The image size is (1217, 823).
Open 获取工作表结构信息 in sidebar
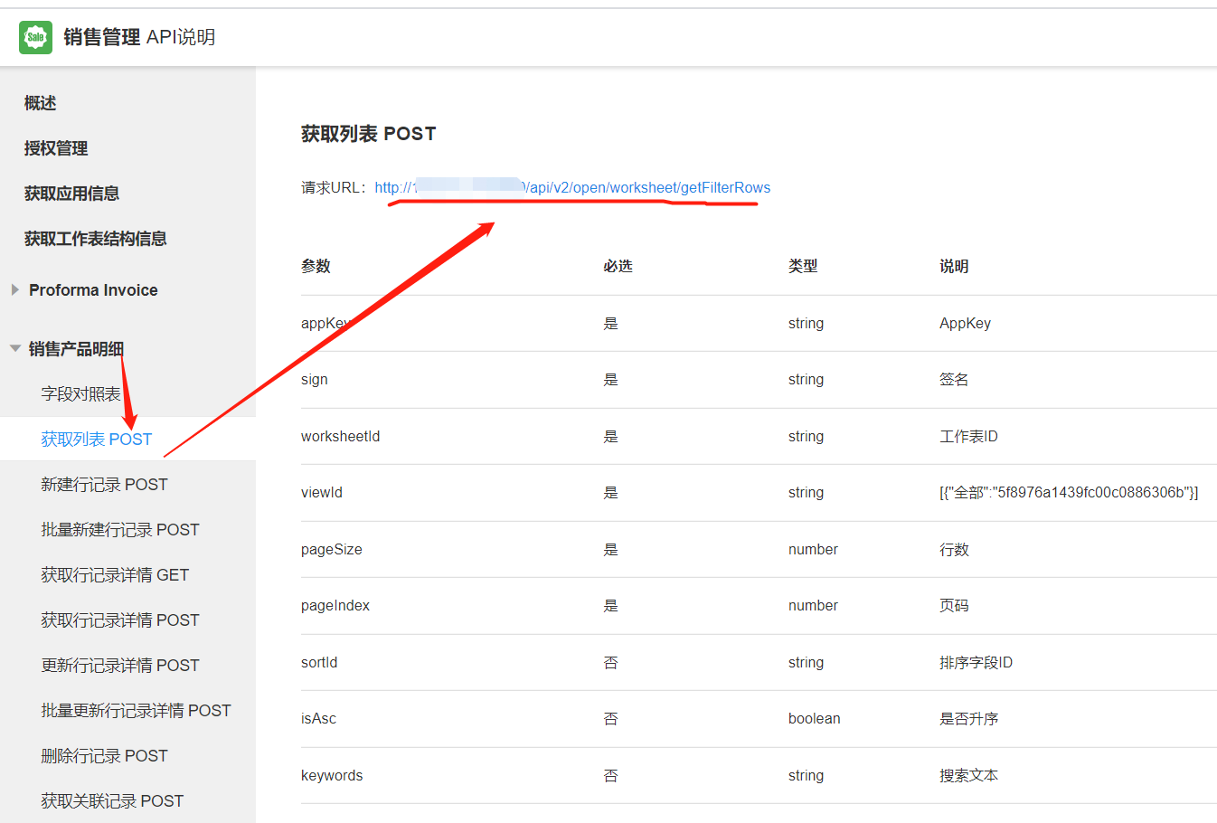[95, 239]
